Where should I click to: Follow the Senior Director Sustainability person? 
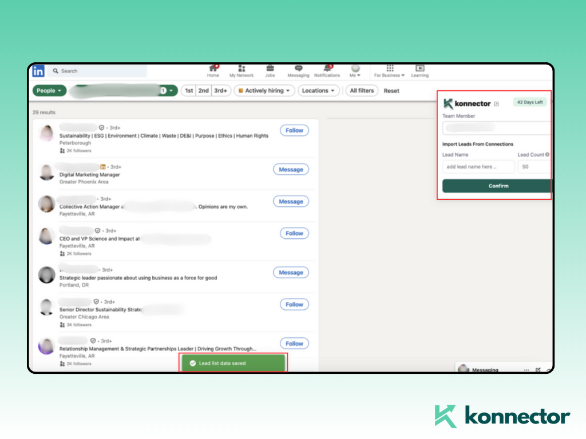coord(295,305)
